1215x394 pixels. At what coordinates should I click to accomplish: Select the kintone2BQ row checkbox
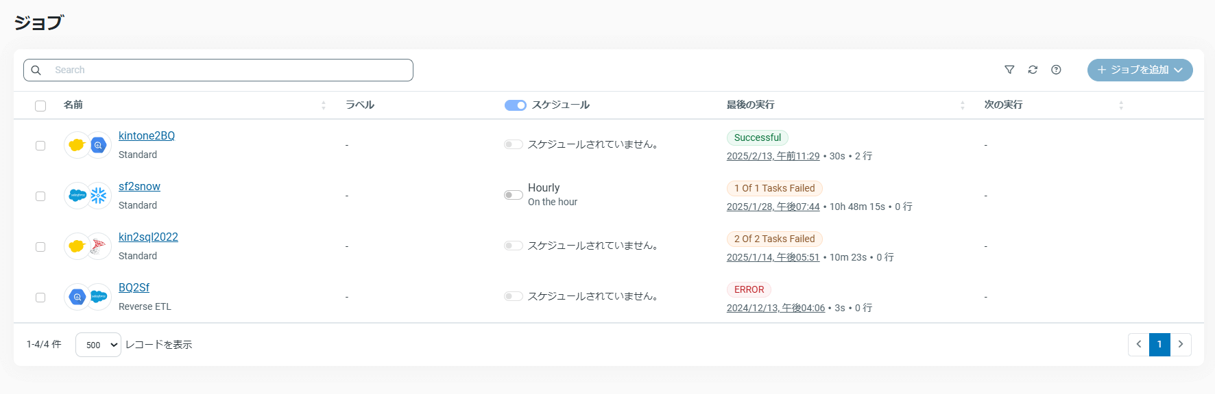[x=40, y=146]
